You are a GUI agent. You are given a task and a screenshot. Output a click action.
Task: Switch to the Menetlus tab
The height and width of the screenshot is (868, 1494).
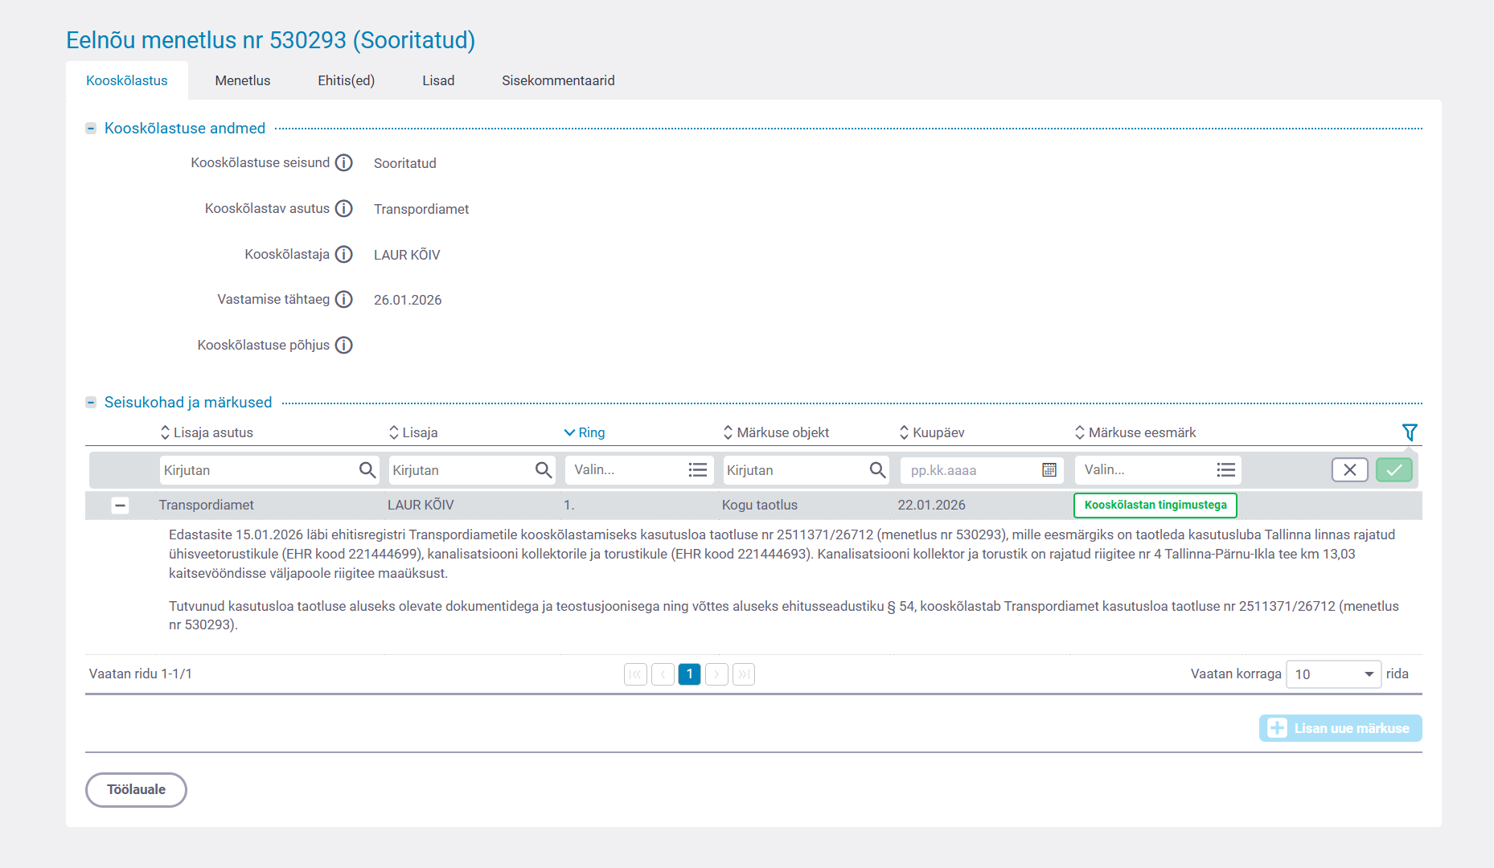pyautogui.click(x=242, y=80)
